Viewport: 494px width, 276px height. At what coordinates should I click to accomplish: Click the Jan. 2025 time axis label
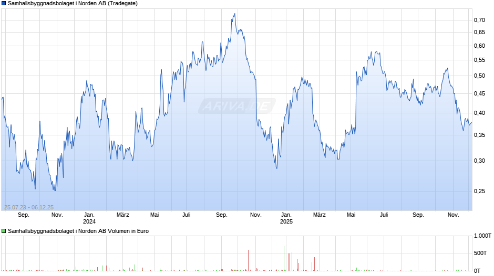click(286, 218)
